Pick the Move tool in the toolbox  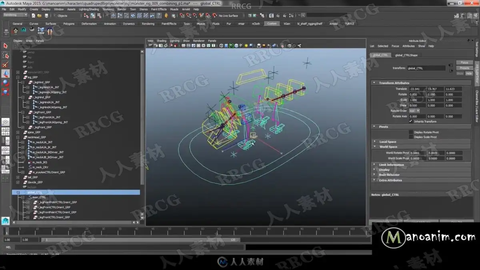(5, 74)
